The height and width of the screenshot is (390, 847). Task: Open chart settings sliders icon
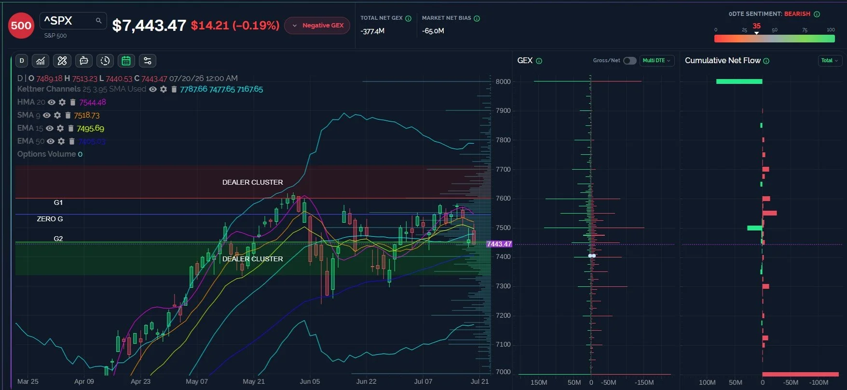coord(148,61)
